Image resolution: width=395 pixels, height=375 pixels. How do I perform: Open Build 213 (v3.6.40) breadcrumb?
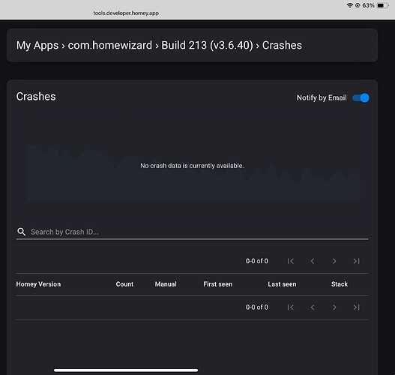click(207, 46)
